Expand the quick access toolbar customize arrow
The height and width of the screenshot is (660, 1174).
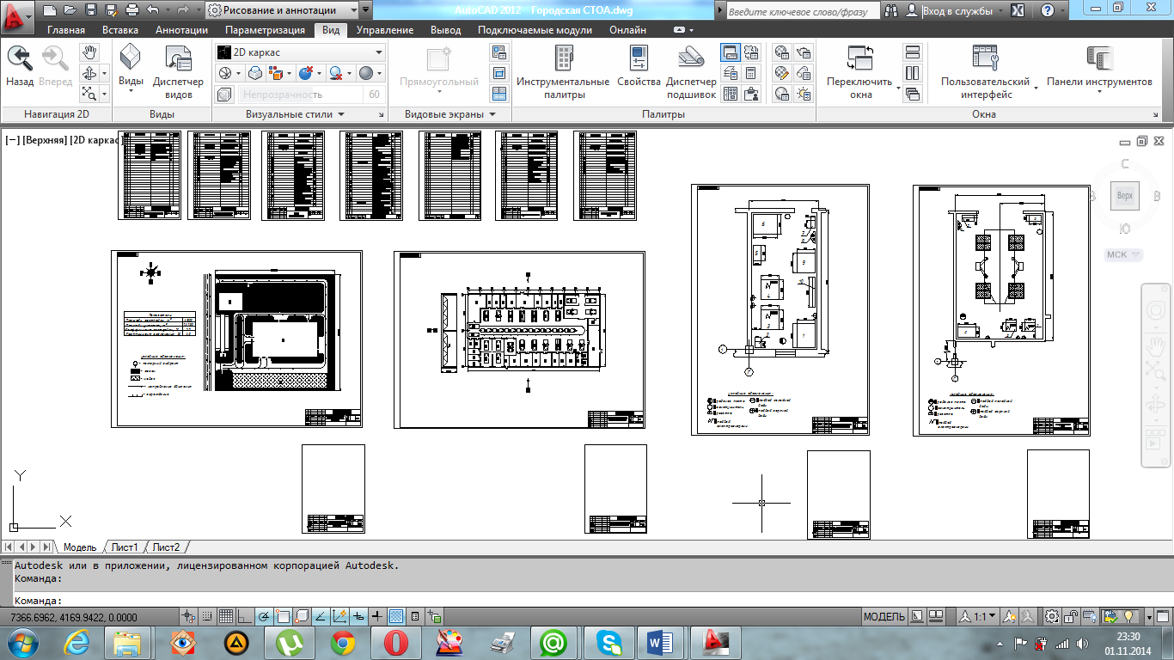point(366,10)
